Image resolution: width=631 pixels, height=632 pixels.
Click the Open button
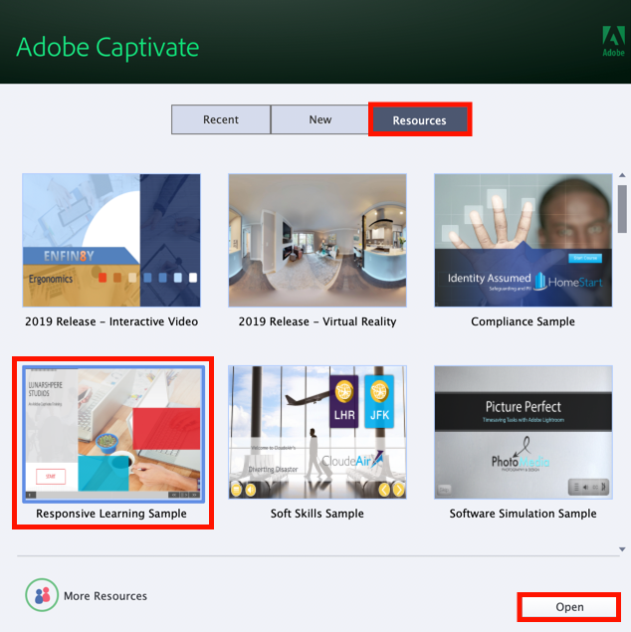[569, 607]
